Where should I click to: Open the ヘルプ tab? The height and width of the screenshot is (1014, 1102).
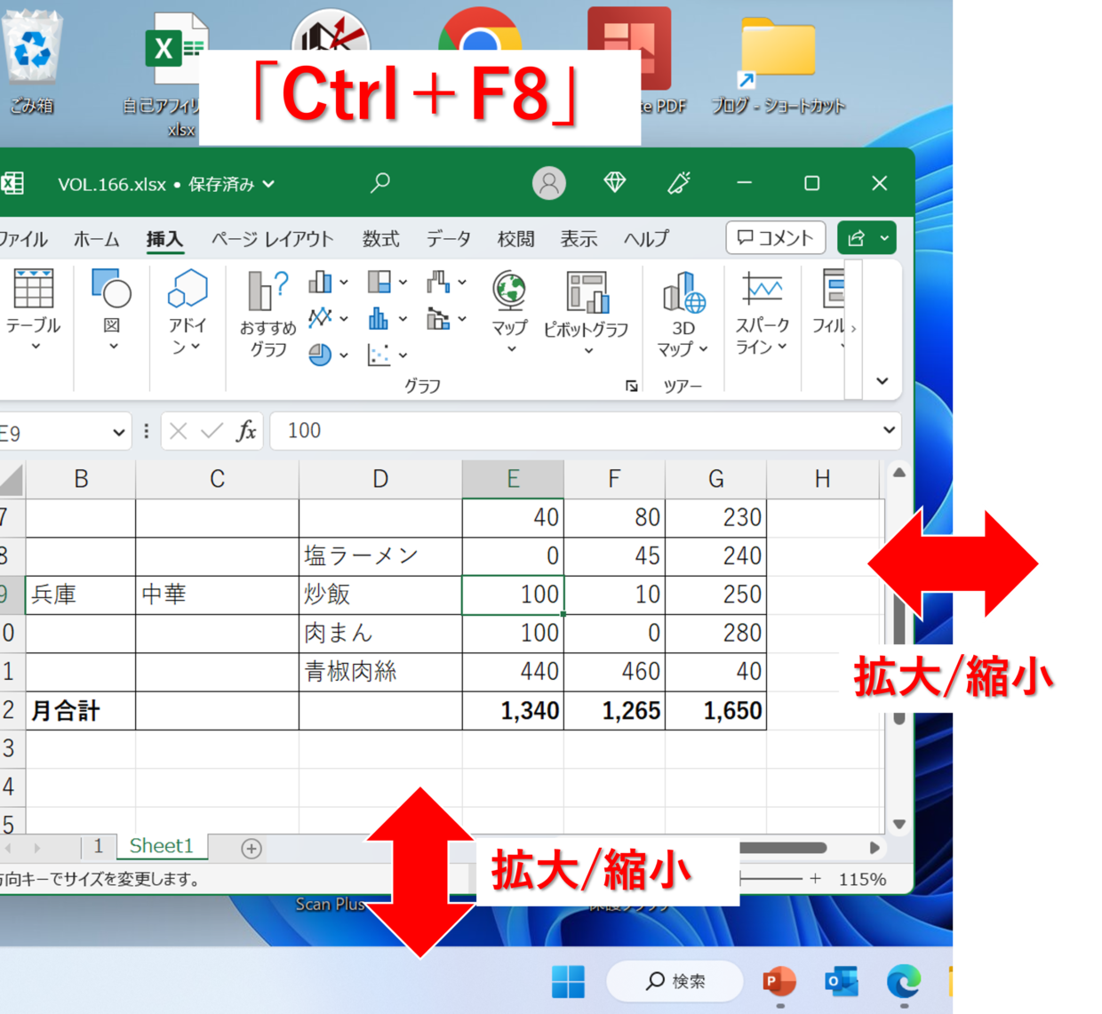tap(646, 239)
